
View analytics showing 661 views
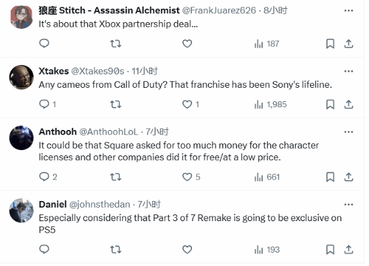267,177
